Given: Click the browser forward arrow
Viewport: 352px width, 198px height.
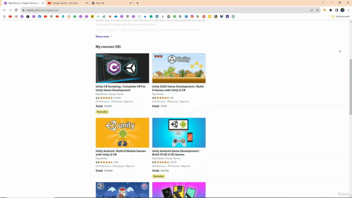Looking at the screenshot, I should (x=10, y=10).
